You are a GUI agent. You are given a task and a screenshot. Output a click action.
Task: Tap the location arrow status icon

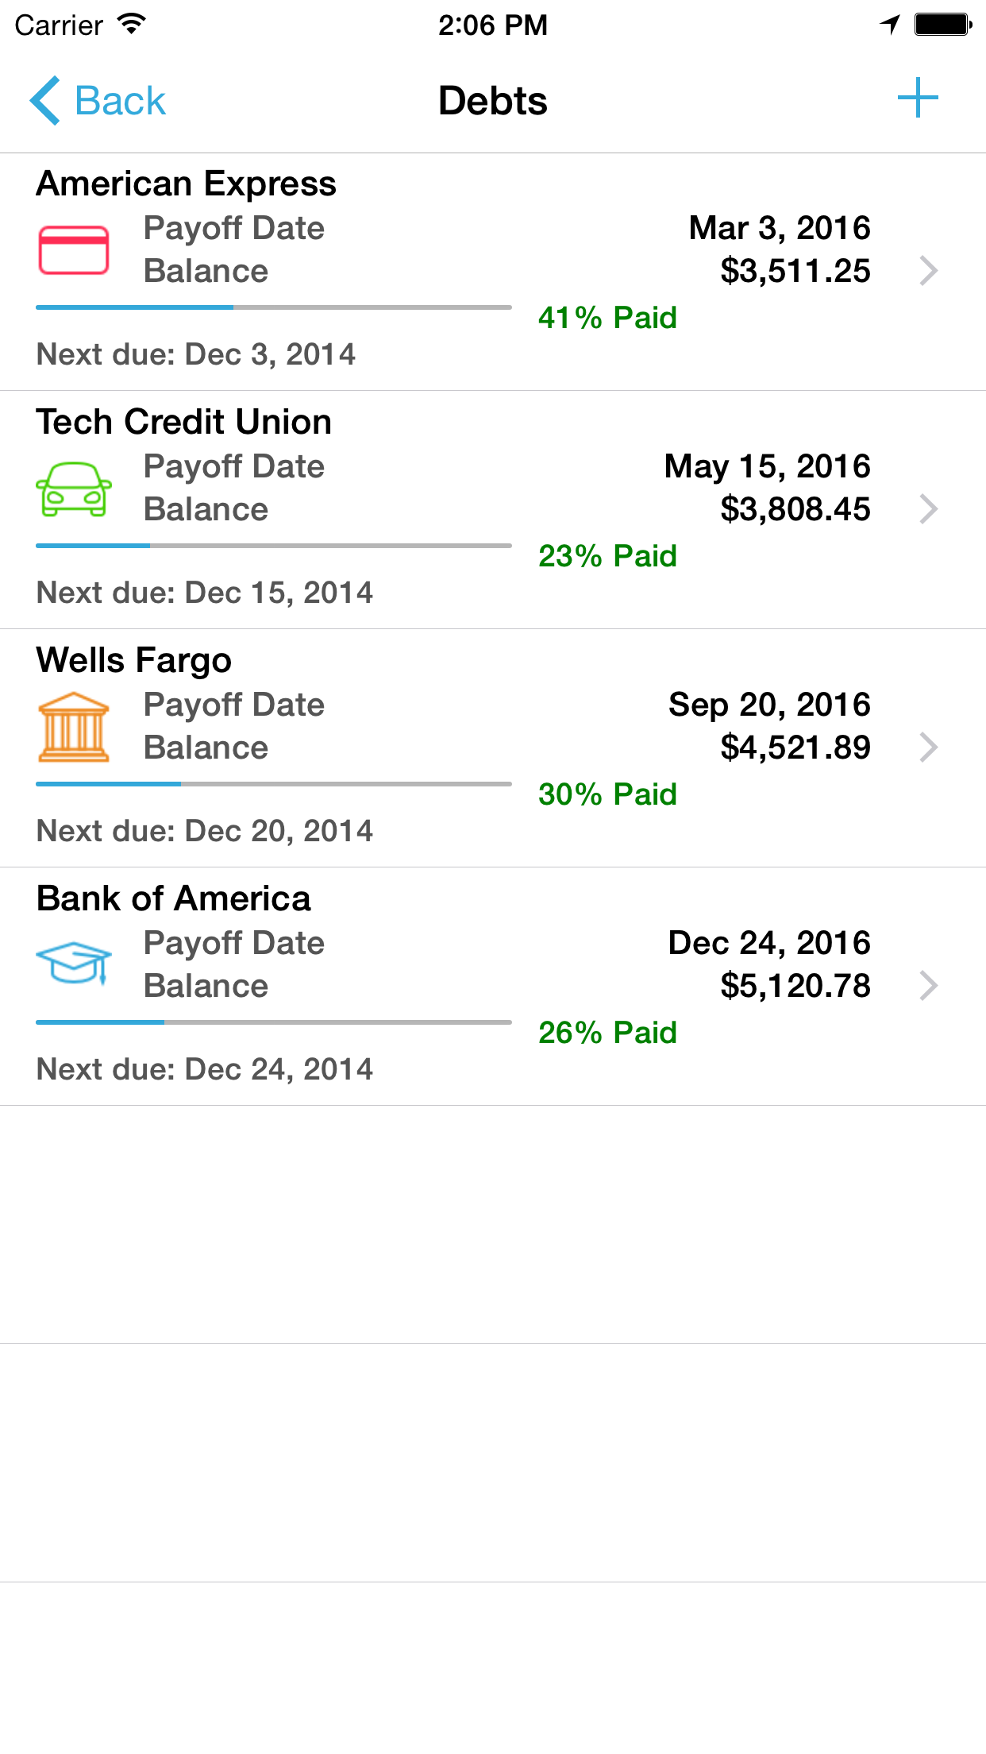[x=890, y=25]
